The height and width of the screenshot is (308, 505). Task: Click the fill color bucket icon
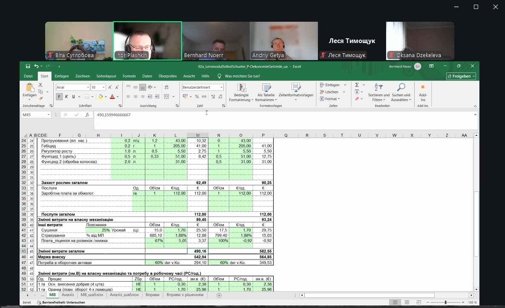(x=101, y=97)
